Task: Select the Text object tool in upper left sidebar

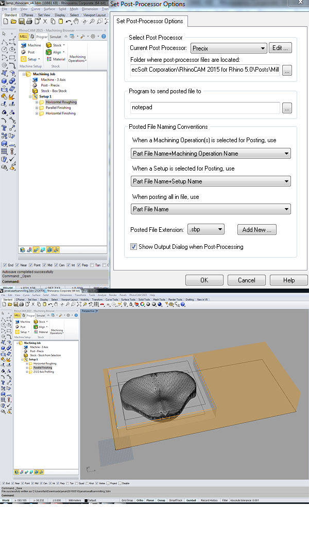Action: pyautogui.click(x=4, y=128)
